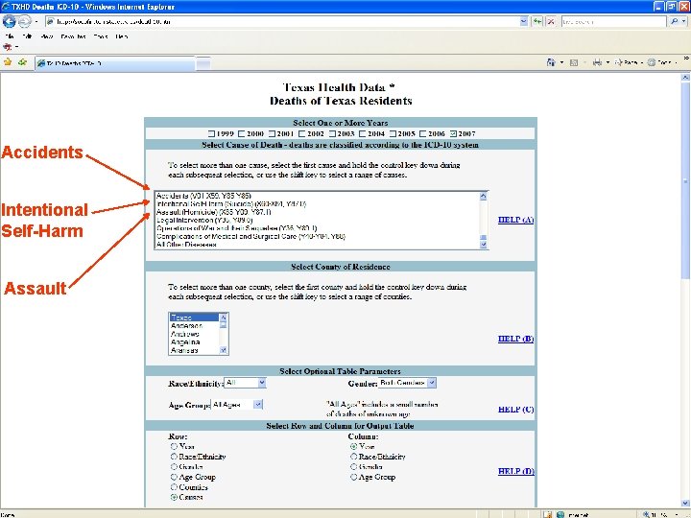The width and height of the screenshot is (691, 518).
Task: Check the 2005 year checkbox
Action: (x=393, y=133)
